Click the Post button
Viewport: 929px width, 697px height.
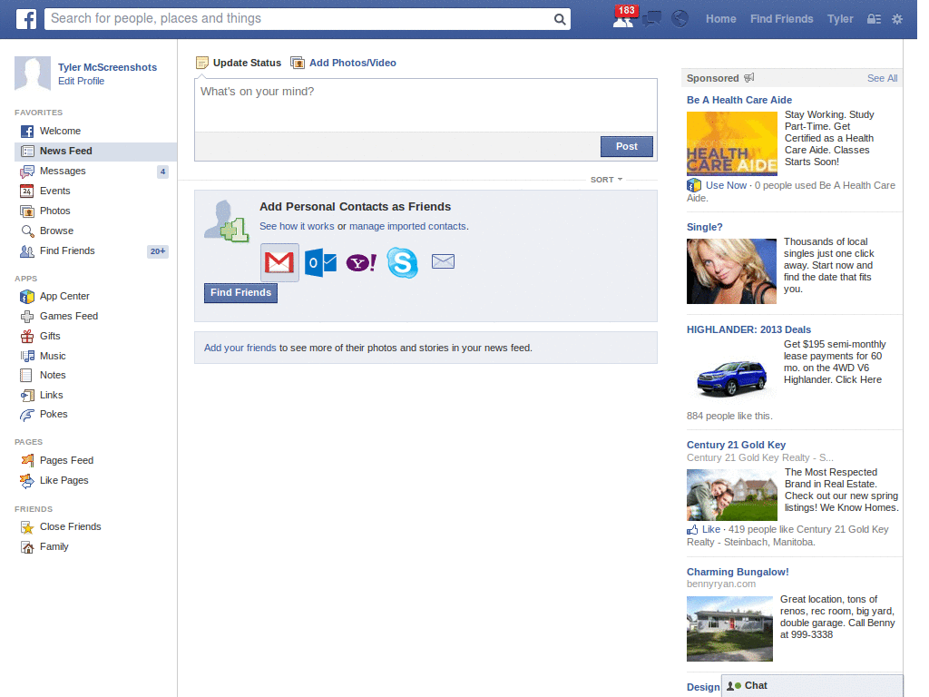626,146
